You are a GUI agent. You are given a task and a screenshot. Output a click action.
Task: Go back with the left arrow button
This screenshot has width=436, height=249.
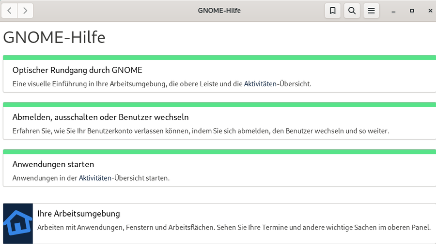click(10, 11)
